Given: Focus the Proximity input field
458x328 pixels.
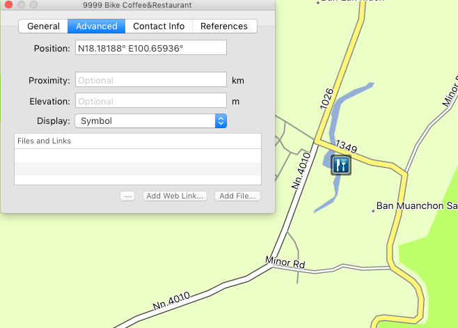Looking at the screenshot, I should (151, 81).
